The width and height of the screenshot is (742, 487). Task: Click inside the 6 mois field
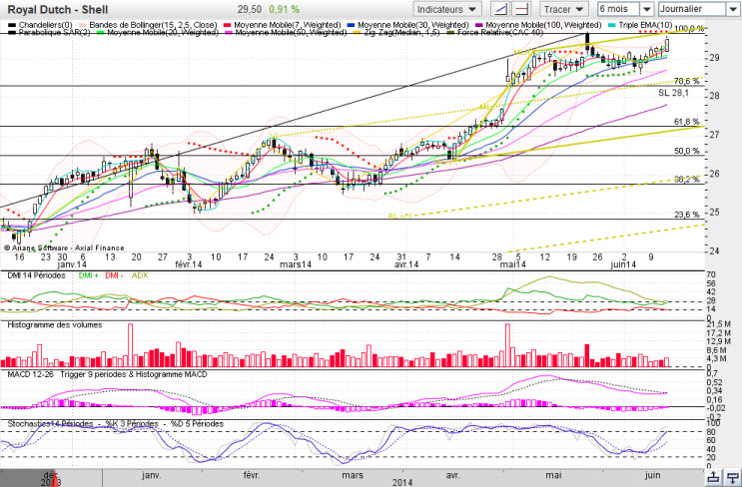tap(619, 9)
